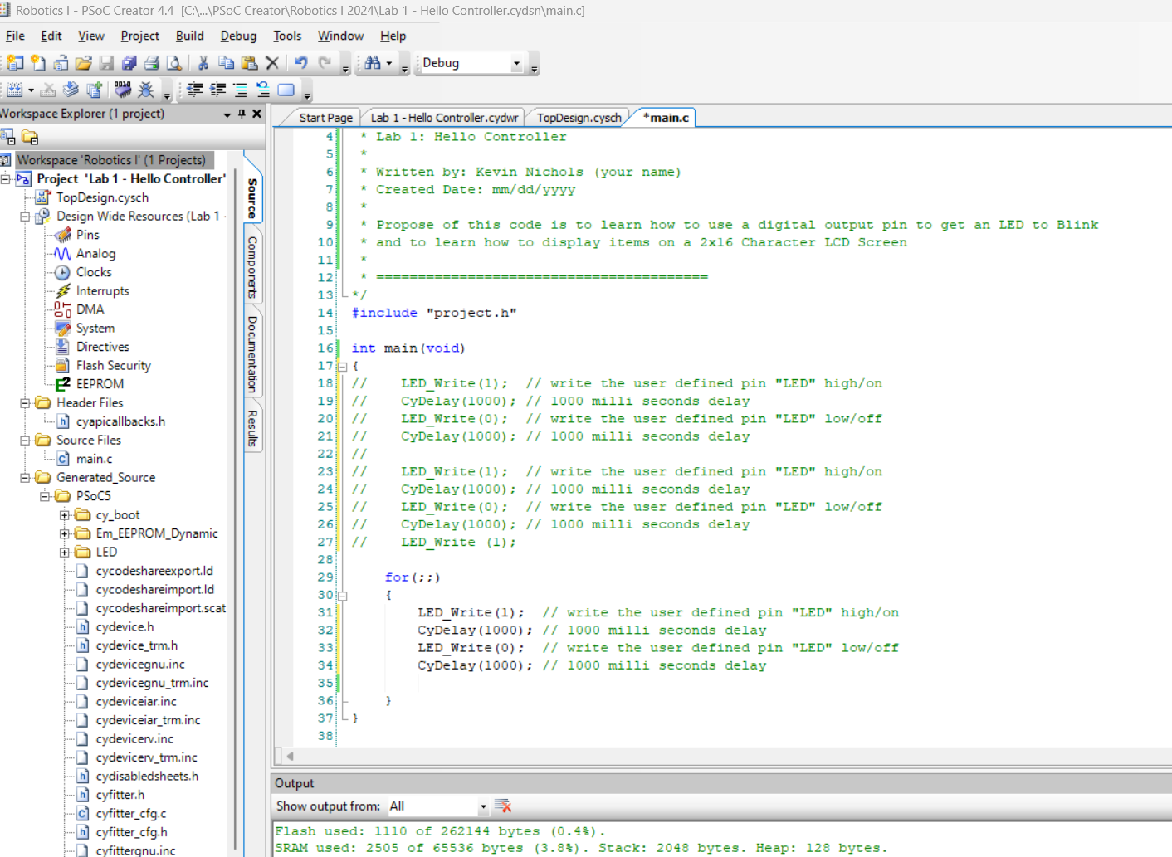The image size is (1172, 857).
Task: Select the Results side tab
Action: (x=252, y=428)
